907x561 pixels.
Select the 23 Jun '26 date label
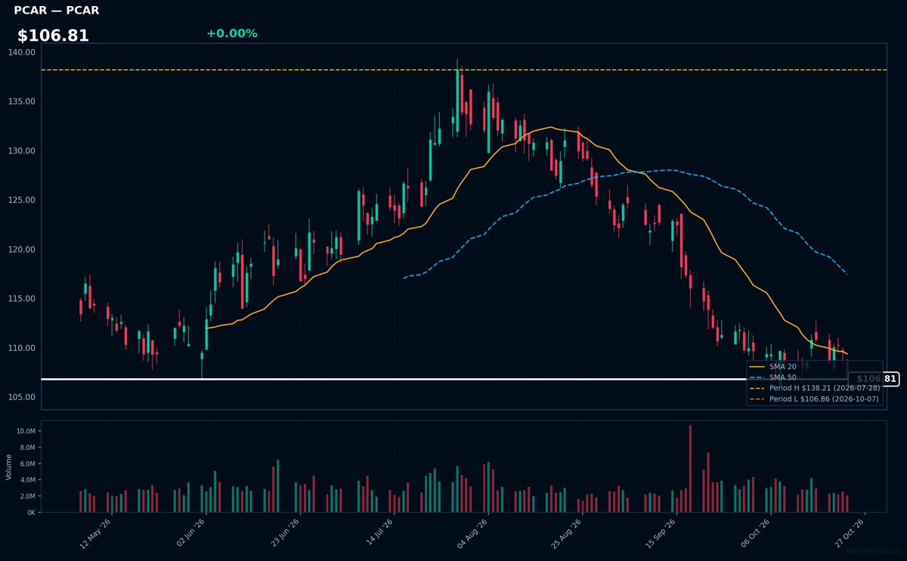(283, 532)
